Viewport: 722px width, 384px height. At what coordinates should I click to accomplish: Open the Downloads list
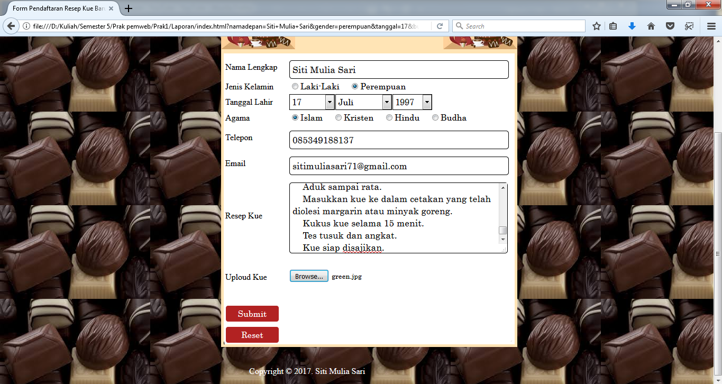[632, 25]
